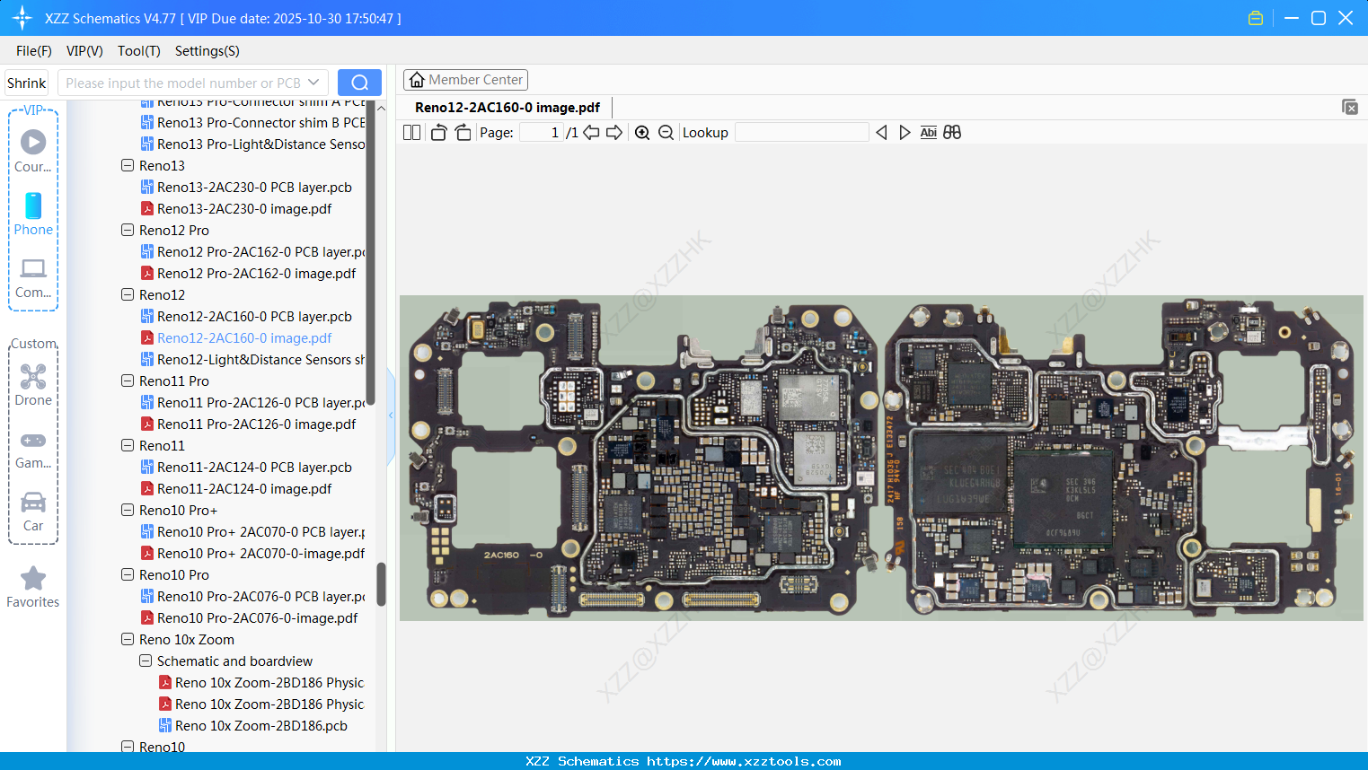The height and width of the screenshot is (770, 1368).
Task: Open the File(F) menu
Action: pyautogui.click(x=34, y=51)
